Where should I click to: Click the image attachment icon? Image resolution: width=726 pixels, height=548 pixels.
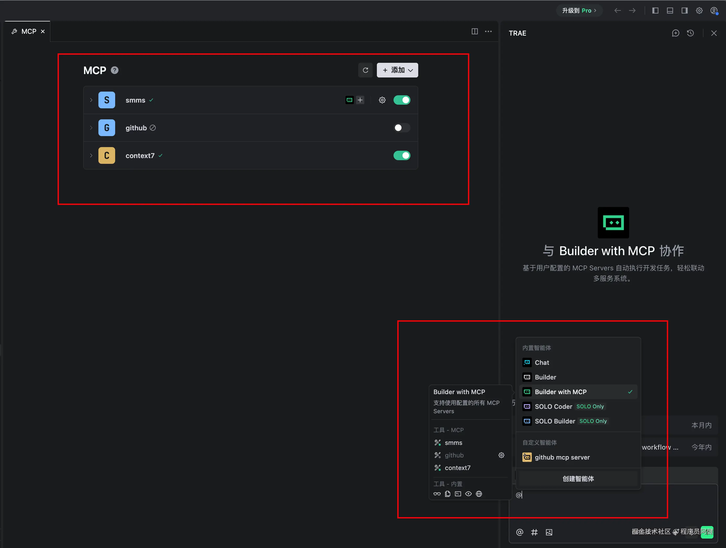pos(549,532)
